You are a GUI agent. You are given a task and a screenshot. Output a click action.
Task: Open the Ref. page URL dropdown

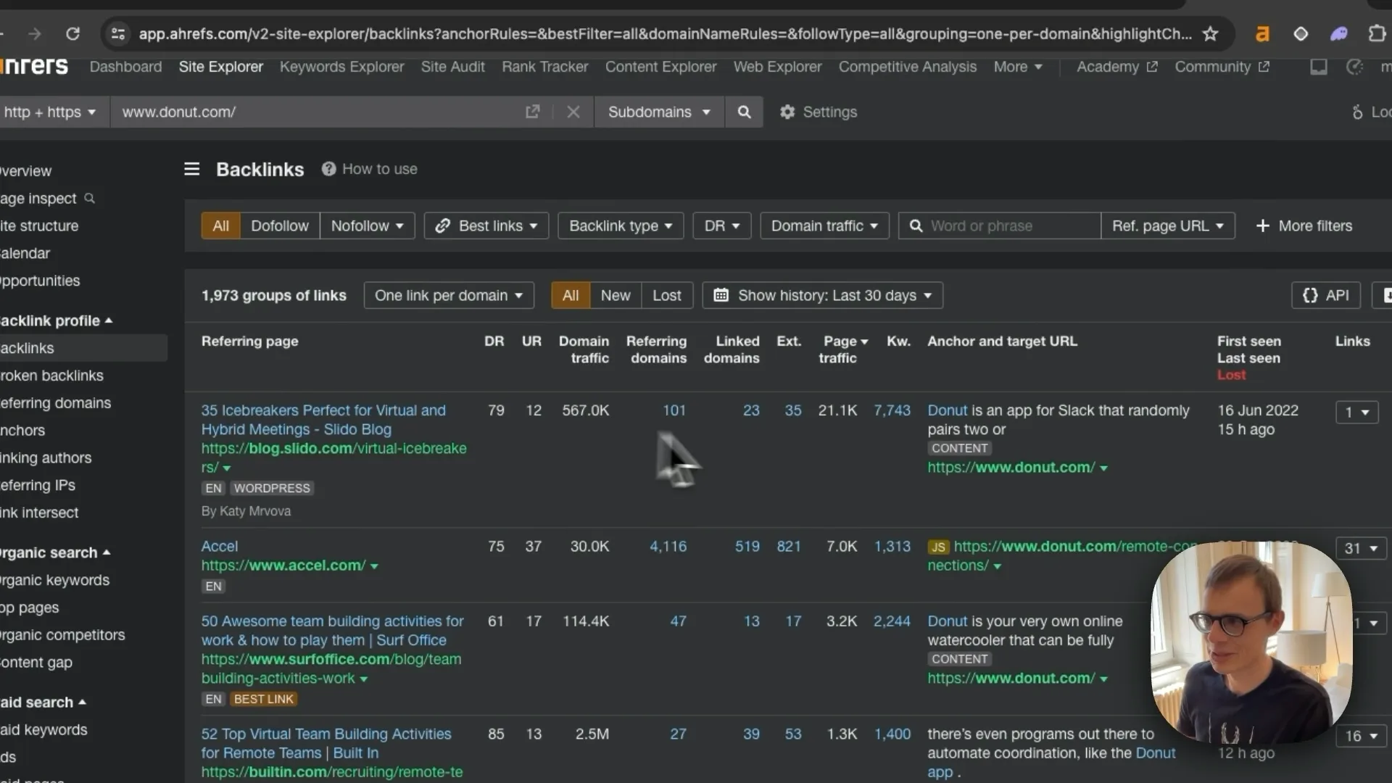pyautogui.click(x=1167, y=225)
